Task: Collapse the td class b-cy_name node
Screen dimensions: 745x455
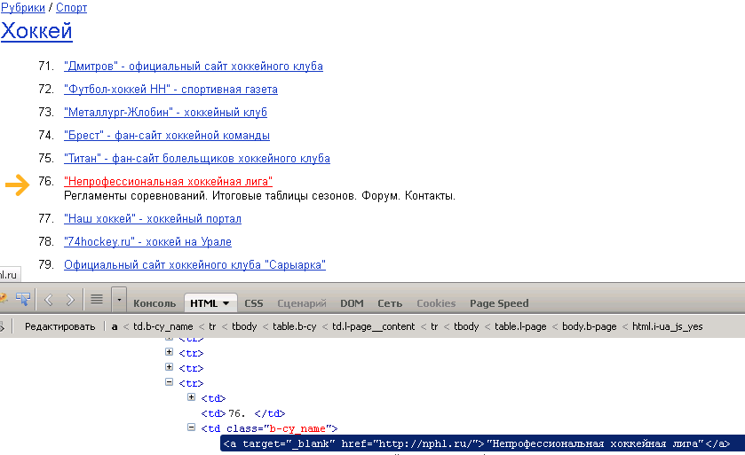Action: tap(192, 428)
